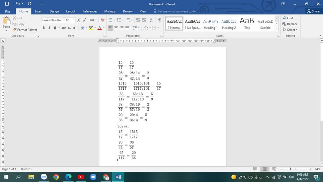Click the zoom slider handle
Image resolution: width=323 pixels, height=182 pixels.
291,169
